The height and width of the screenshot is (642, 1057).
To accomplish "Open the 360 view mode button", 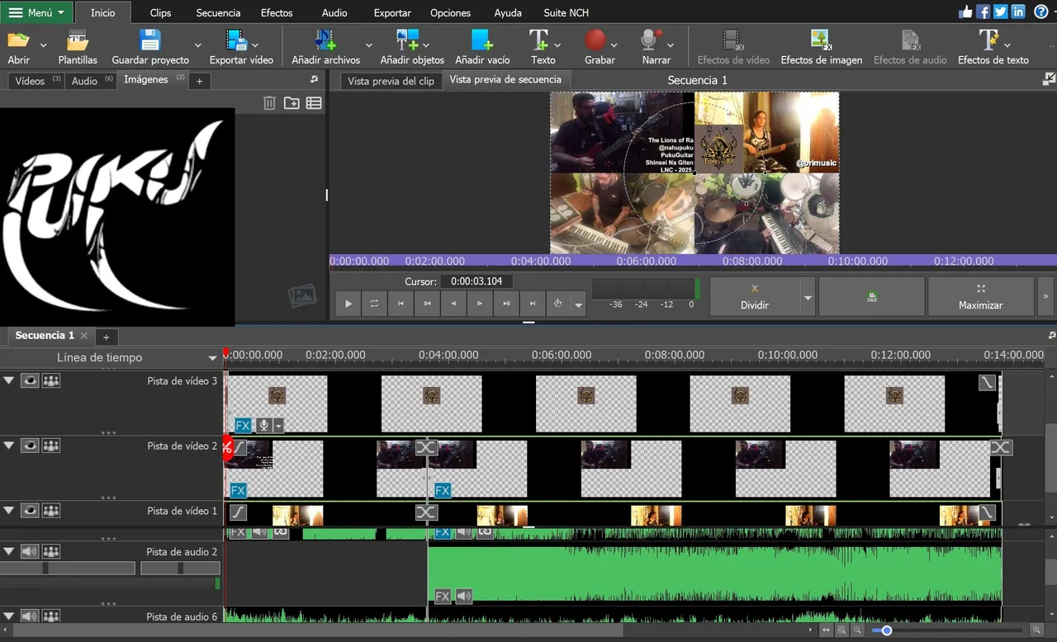I will point(871,296).
